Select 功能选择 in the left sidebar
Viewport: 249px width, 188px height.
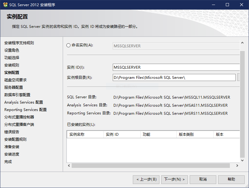[x=11, y=58]
